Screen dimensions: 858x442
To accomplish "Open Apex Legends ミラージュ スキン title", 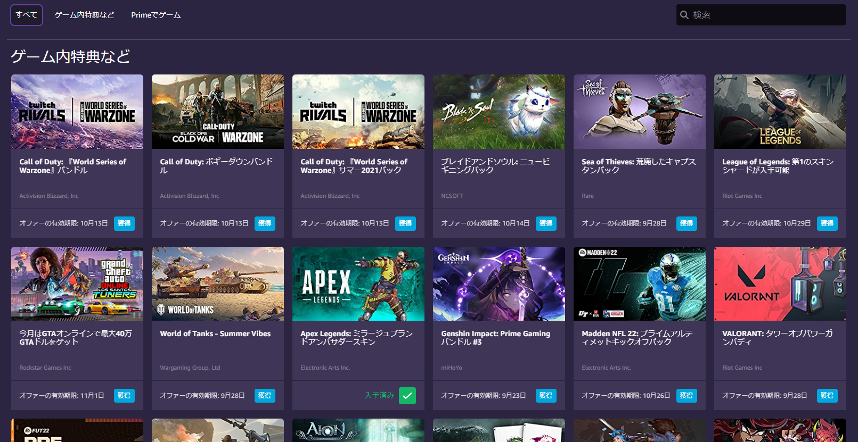I will [356, 338].
